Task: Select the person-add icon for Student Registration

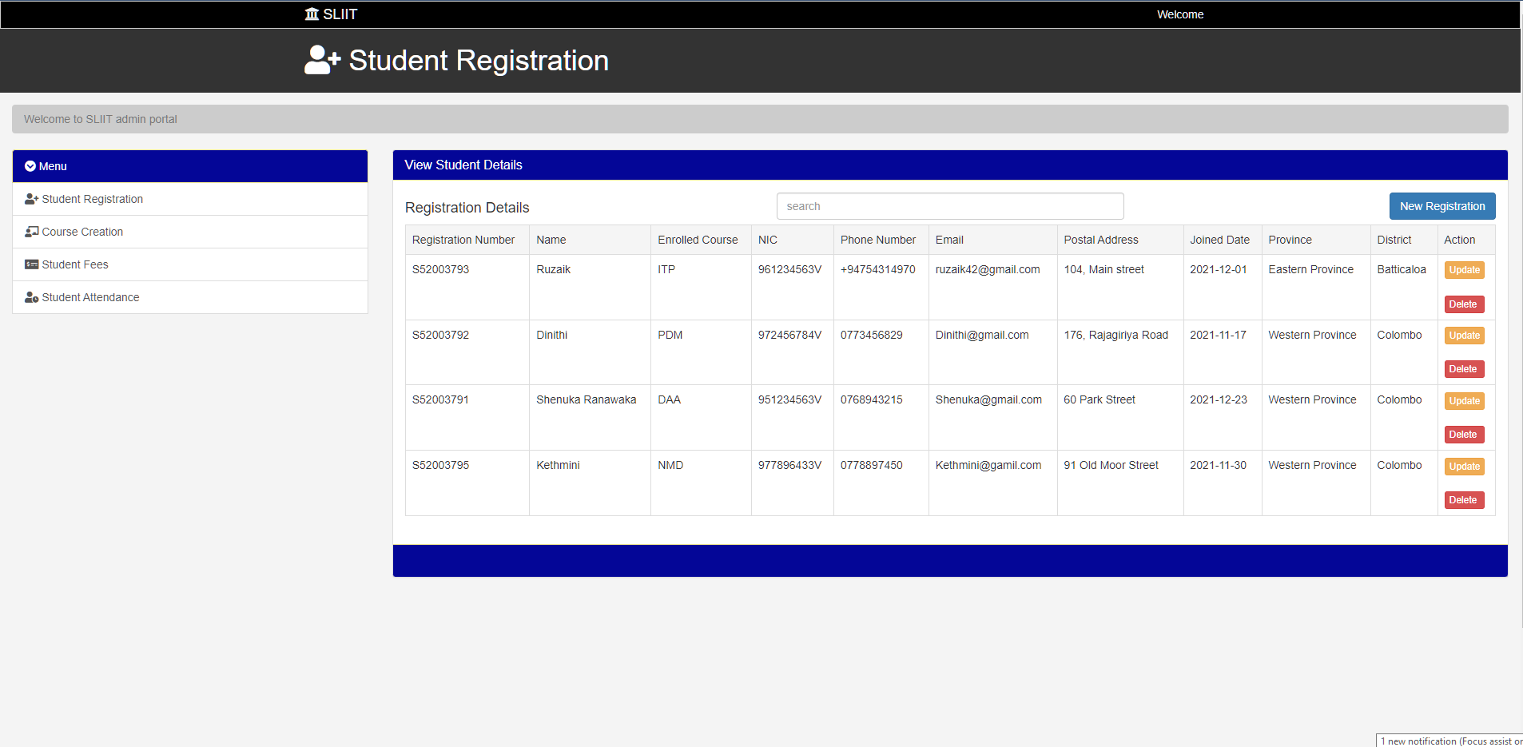Action: pyautogui.click(x=30, y=198)
